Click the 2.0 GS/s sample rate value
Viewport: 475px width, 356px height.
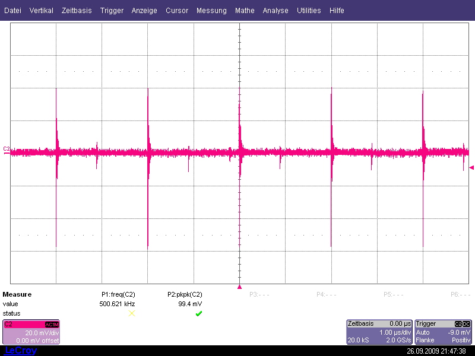point(398,340)
